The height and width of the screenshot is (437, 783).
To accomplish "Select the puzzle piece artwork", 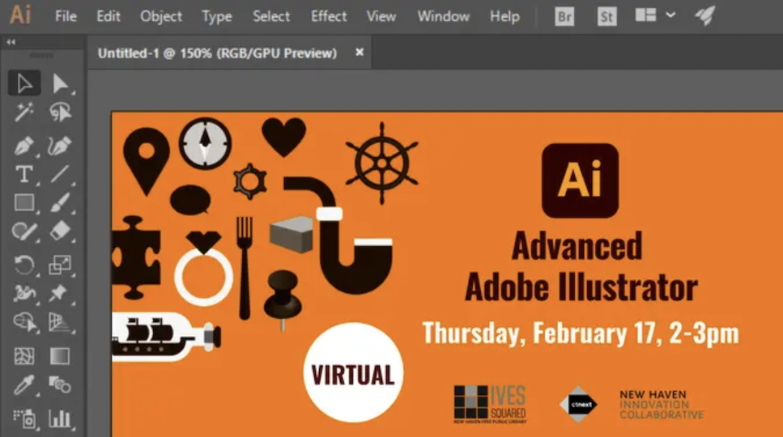I will [137, 257].
